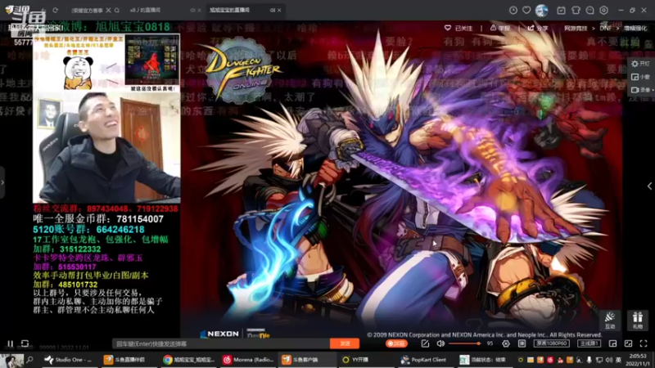
Task: Open the watch history clock icon
Action: (x=513, y=11)
